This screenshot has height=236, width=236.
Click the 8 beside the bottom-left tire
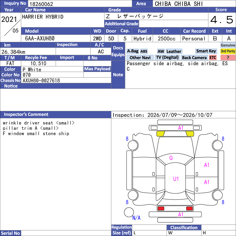tap(127, 202)
